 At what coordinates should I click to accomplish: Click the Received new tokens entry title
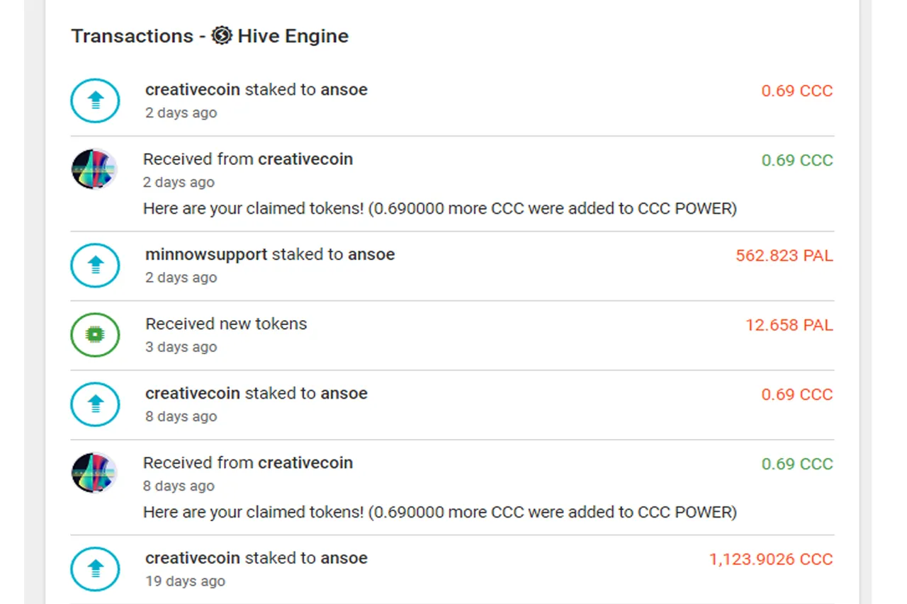click(x=226, y=324)
